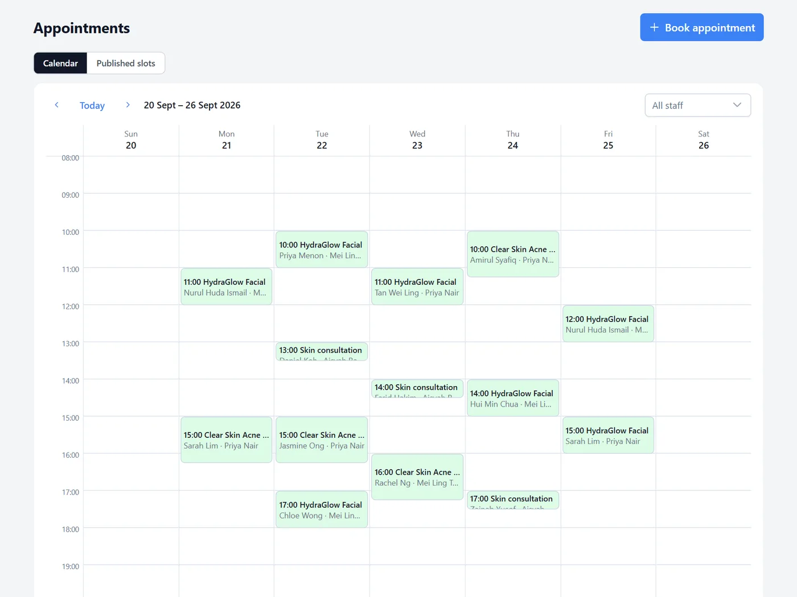Viewport: 797px width, 597px height.
Task: Click the date range 20 Sept – 26 Sept 2026
Action: [x=192, y=105]
